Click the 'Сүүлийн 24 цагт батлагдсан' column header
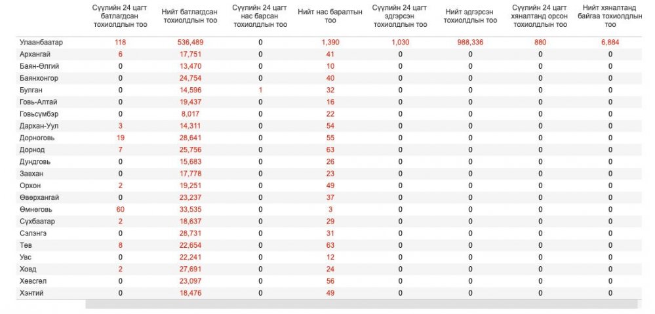This screenshot has height=314, width=655. pyautogui.click(x=121, y=16)
